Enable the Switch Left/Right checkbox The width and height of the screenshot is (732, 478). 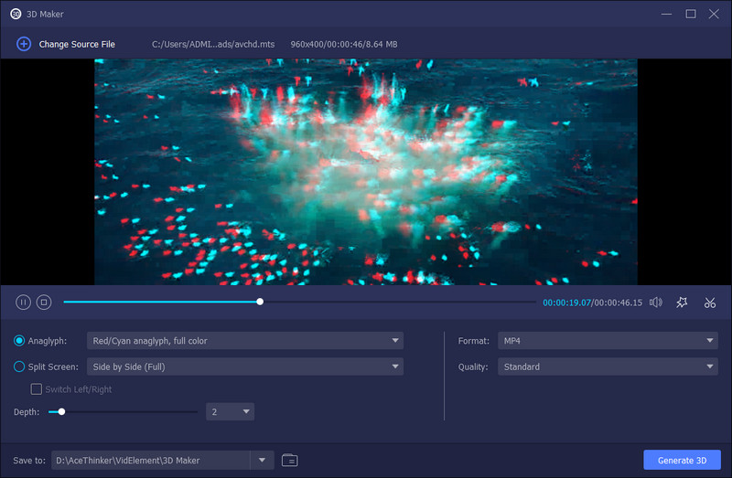37,389
